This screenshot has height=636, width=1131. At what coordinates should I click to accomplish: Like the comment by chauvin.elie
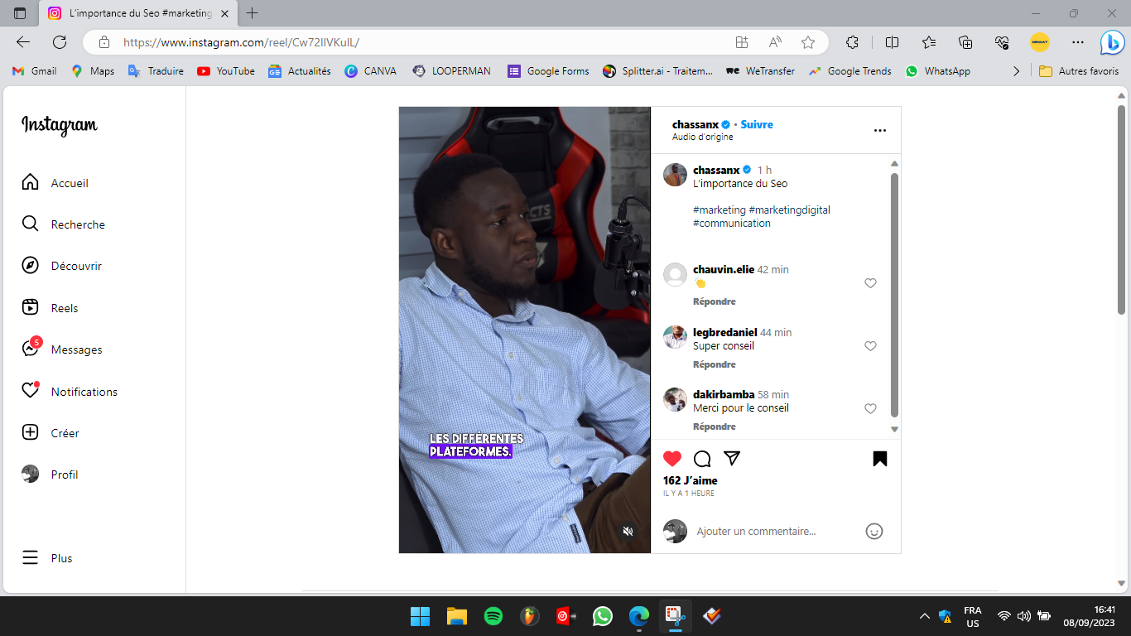[870, 283]
